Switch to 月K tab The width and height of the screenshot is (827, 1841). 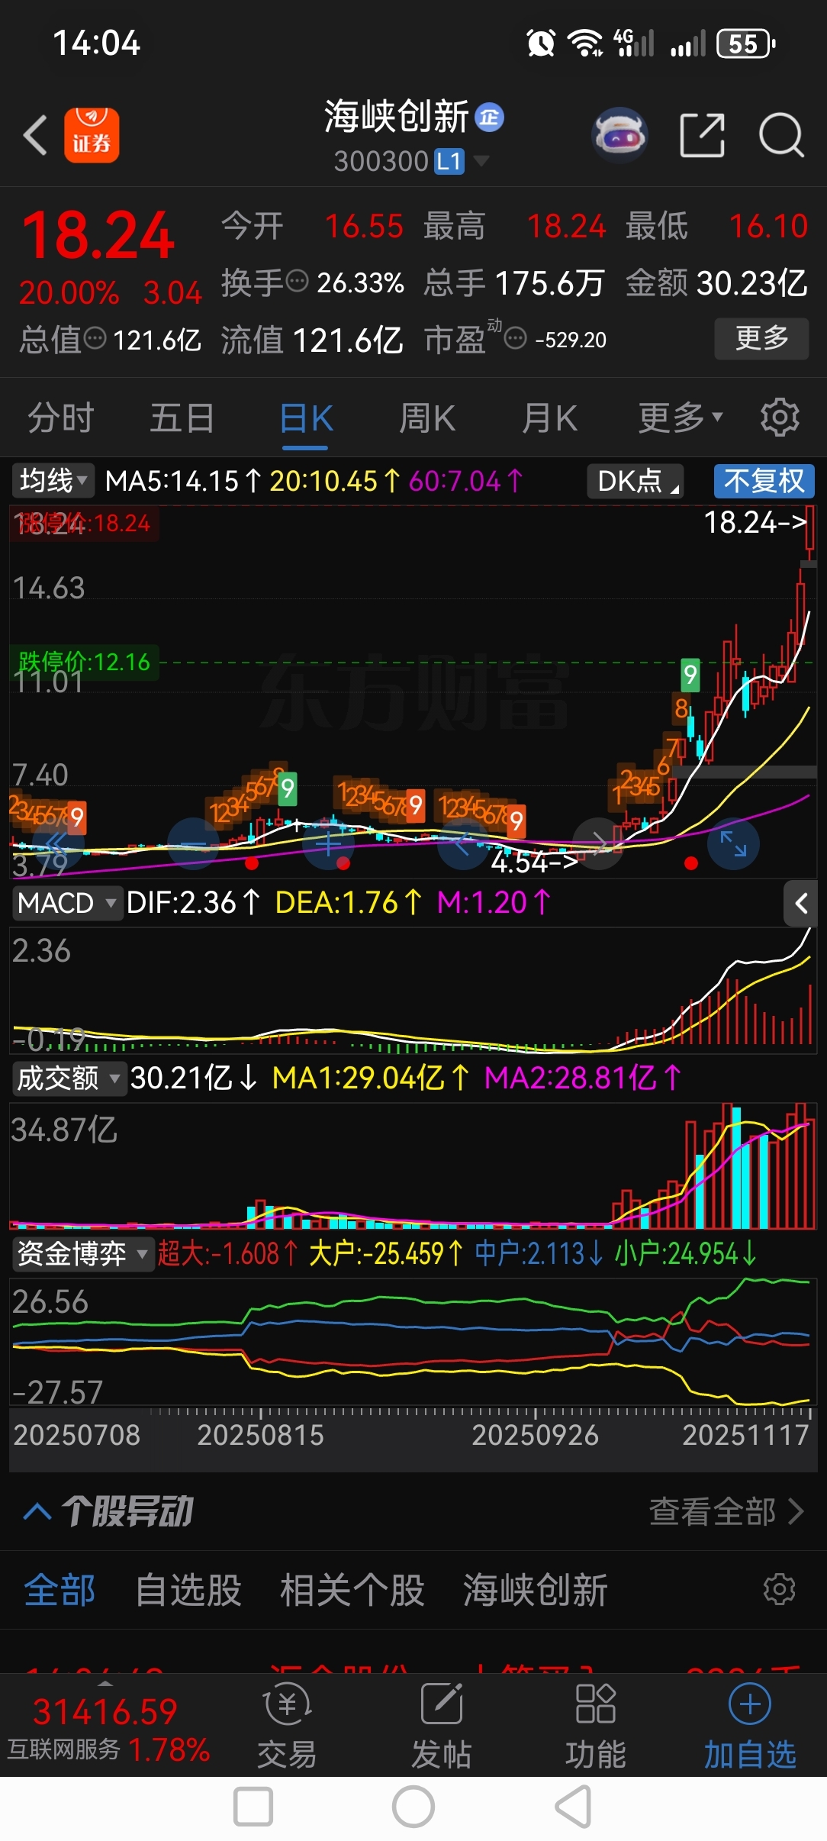(x=549, y=418)
